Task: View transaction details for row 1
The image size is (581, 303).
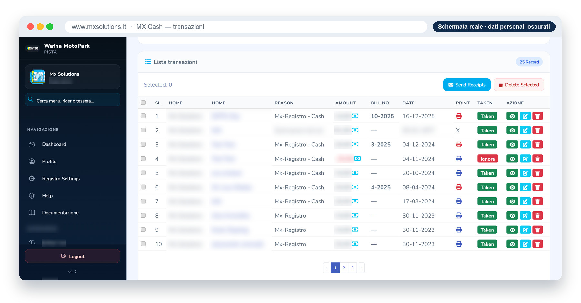Action: tap(512, 116)
